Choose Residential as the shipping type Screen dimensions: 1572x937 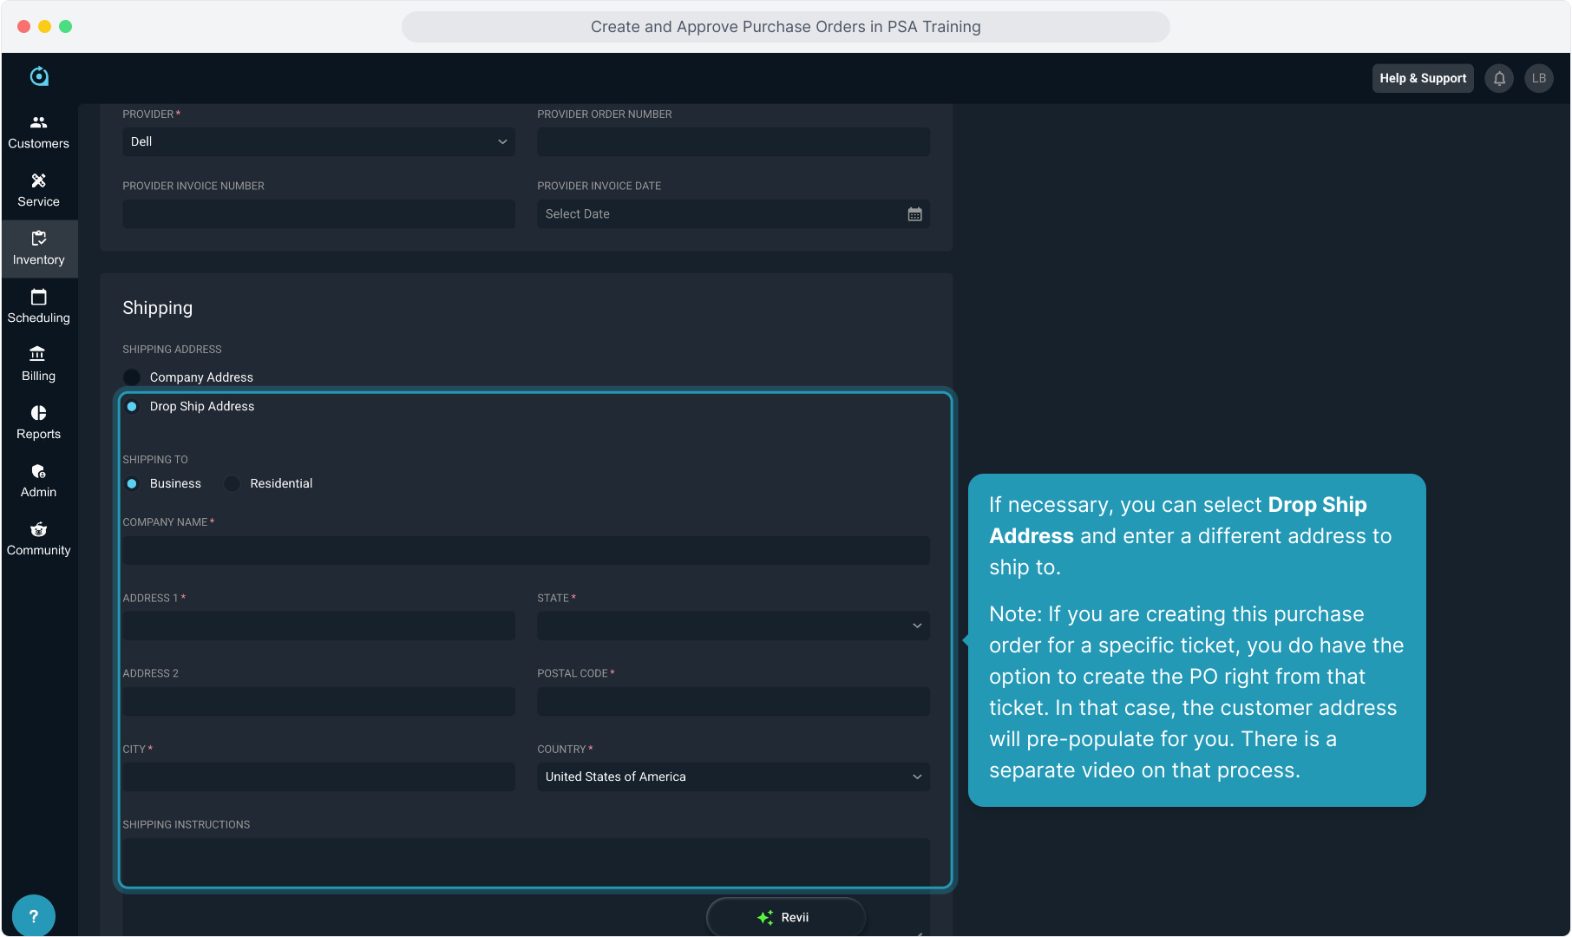233,484
